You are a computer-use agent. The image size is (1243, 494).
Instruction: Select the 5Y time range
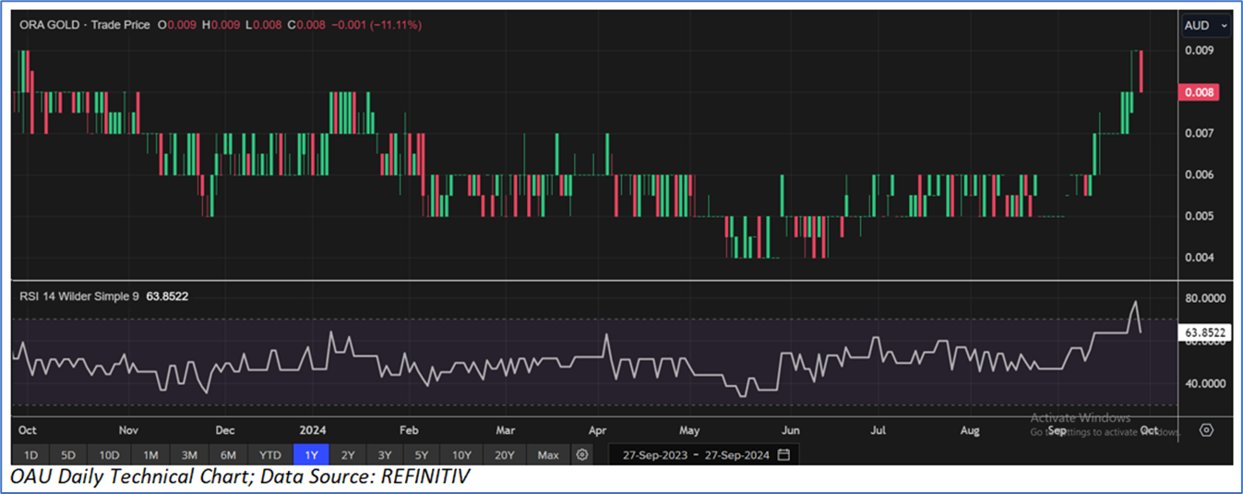click(x=422, y=454)
